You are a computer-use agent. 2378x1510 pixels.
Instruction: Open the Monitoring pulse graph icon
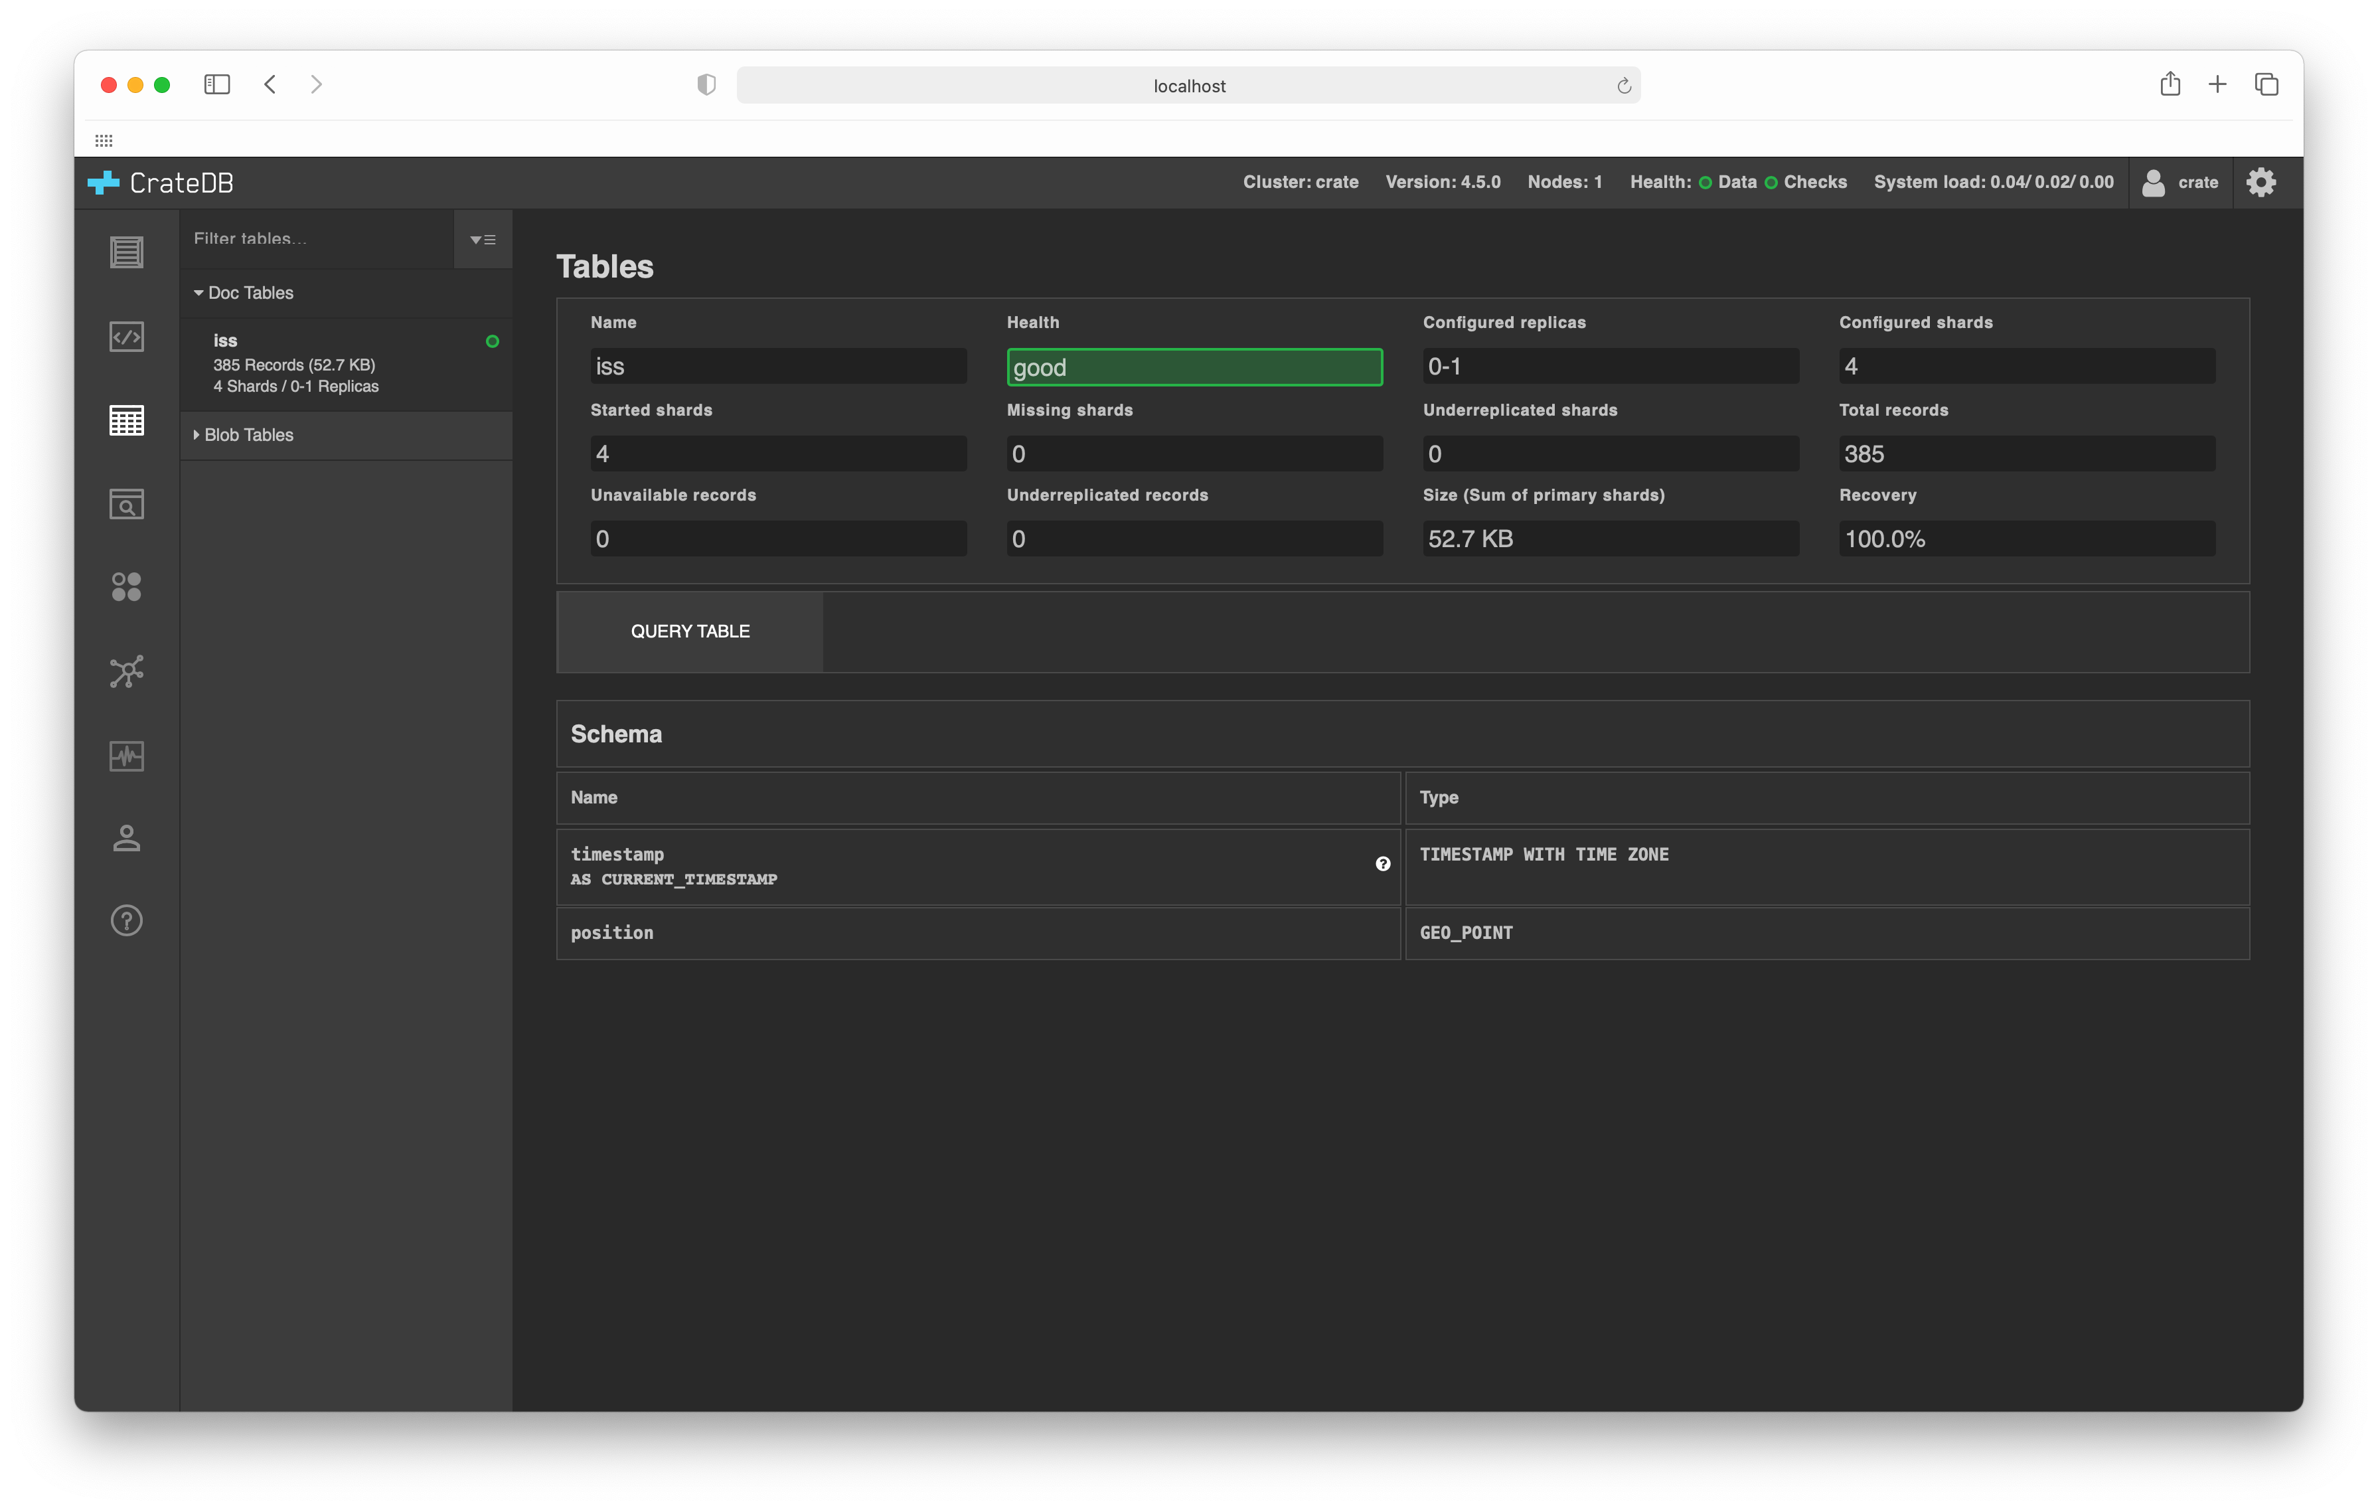click(x=126, y=756)
